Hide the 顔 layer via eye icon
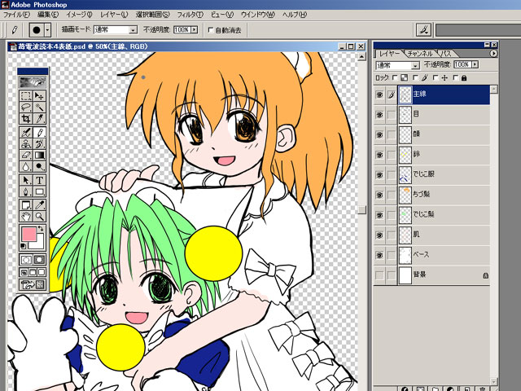 379,135
